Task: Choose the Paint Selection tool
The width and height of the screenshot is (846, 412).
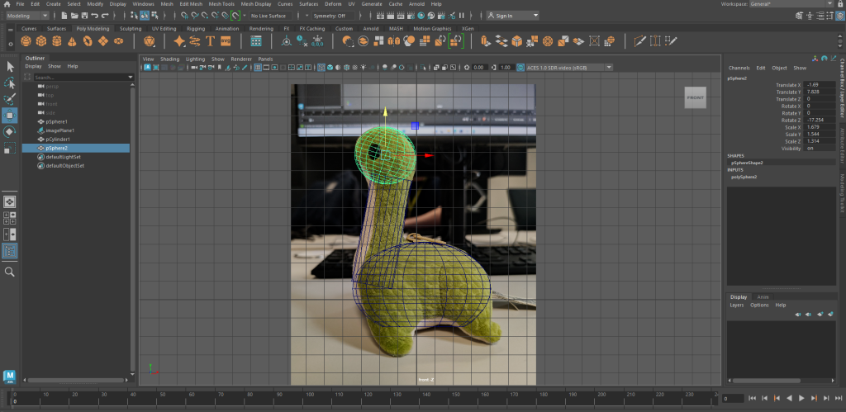Action: 10,99
